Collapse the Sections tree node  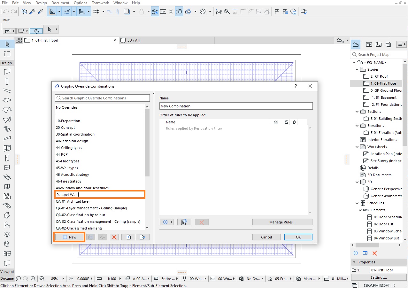tap(357, 112)
